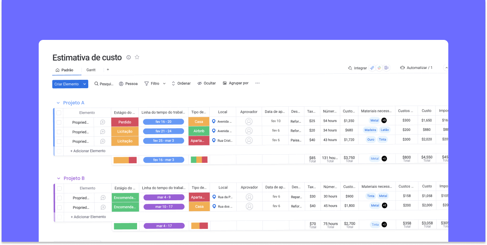The width and height of the screenshot is (487, 245).
Task: Star the Estimativa de custo board as favorite
Action: (x=137, y=57)
